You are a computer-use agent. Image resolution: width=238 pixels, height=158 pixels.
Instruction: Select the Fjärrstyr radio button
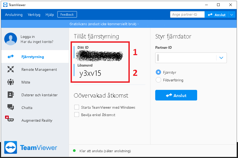tap(158, 72)
